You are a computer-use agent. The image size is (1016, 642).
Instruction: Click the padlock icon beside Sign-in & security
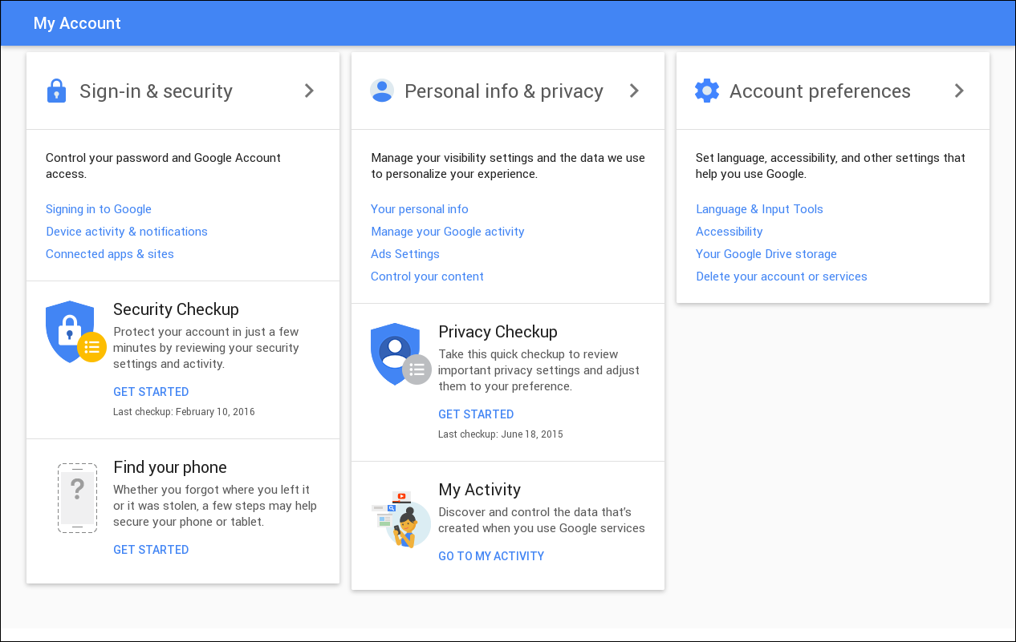pos(56,91)
